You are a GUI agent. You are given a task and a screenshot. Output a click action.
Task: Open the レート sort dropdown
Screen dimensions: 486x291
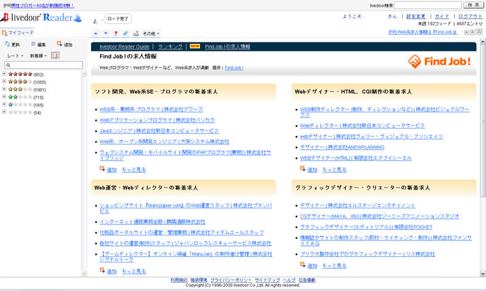pos(15,56)
